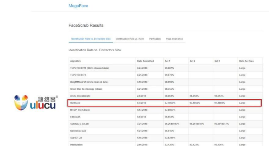Image resolution: width=269 pixels, height=150 pixels.
Task: Open the Verification tab
Action: pos(155,39)
